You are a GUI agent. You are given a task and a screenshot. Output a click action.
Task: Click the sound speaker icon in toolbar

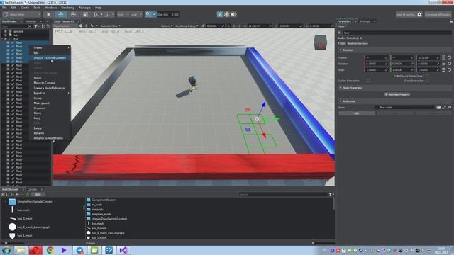click(x=233, y=14)
